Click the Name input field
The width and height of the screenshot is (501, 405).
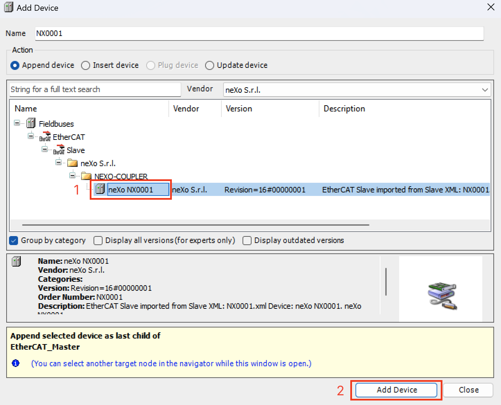point(259,34)
